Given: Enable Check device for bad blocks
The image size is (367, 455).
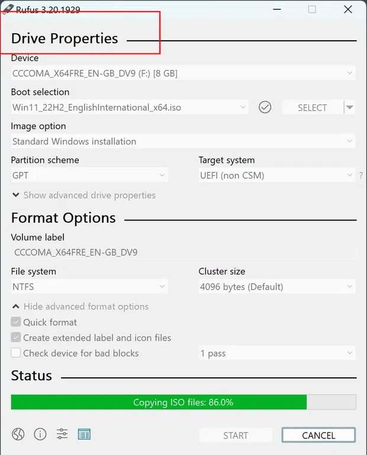Looking at the screenshot, I should click(16, 353).
